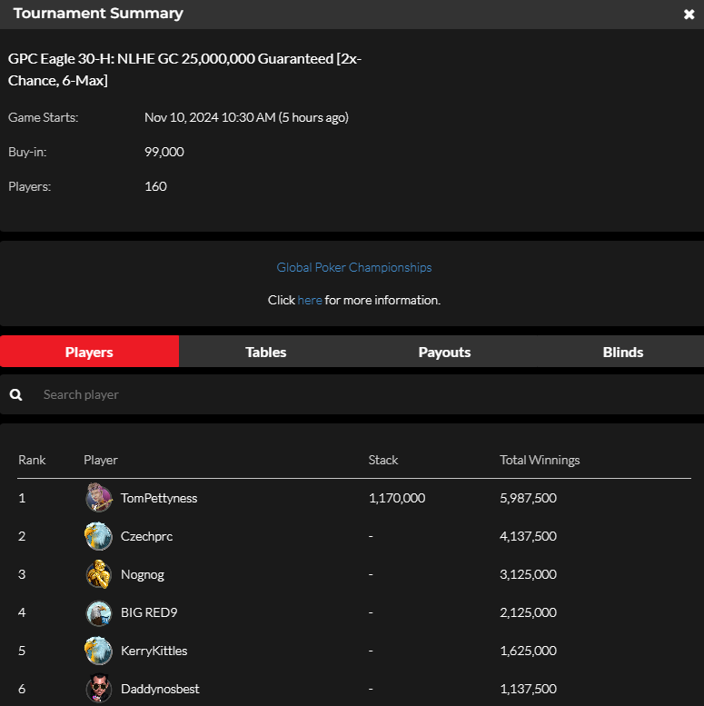Select the 3,125,000 winnings value
Viewport: 704px width, 706px height.
(x=528, y=574)
